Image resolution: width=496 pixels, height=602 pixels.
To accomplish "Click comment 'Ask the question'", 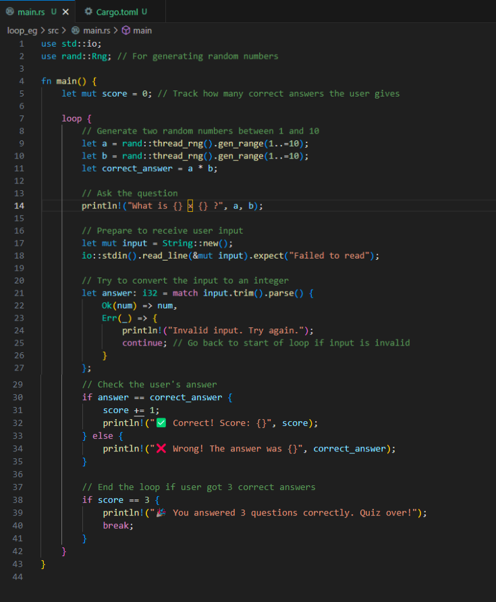I will [x=130, y=194].
